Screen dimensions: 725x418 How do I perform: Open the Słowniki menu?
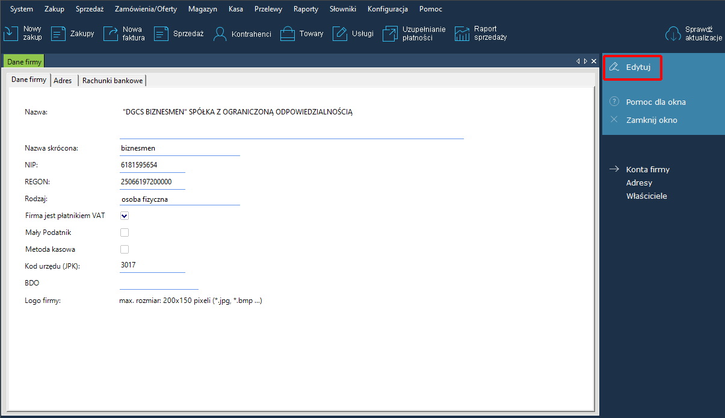tap(343, 9)
